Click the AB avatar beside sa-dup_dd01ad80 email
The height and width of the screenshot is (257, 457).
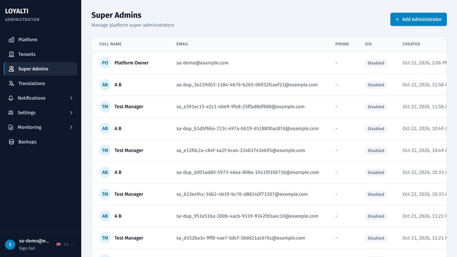pyautogui.click(x=105, y=172)
